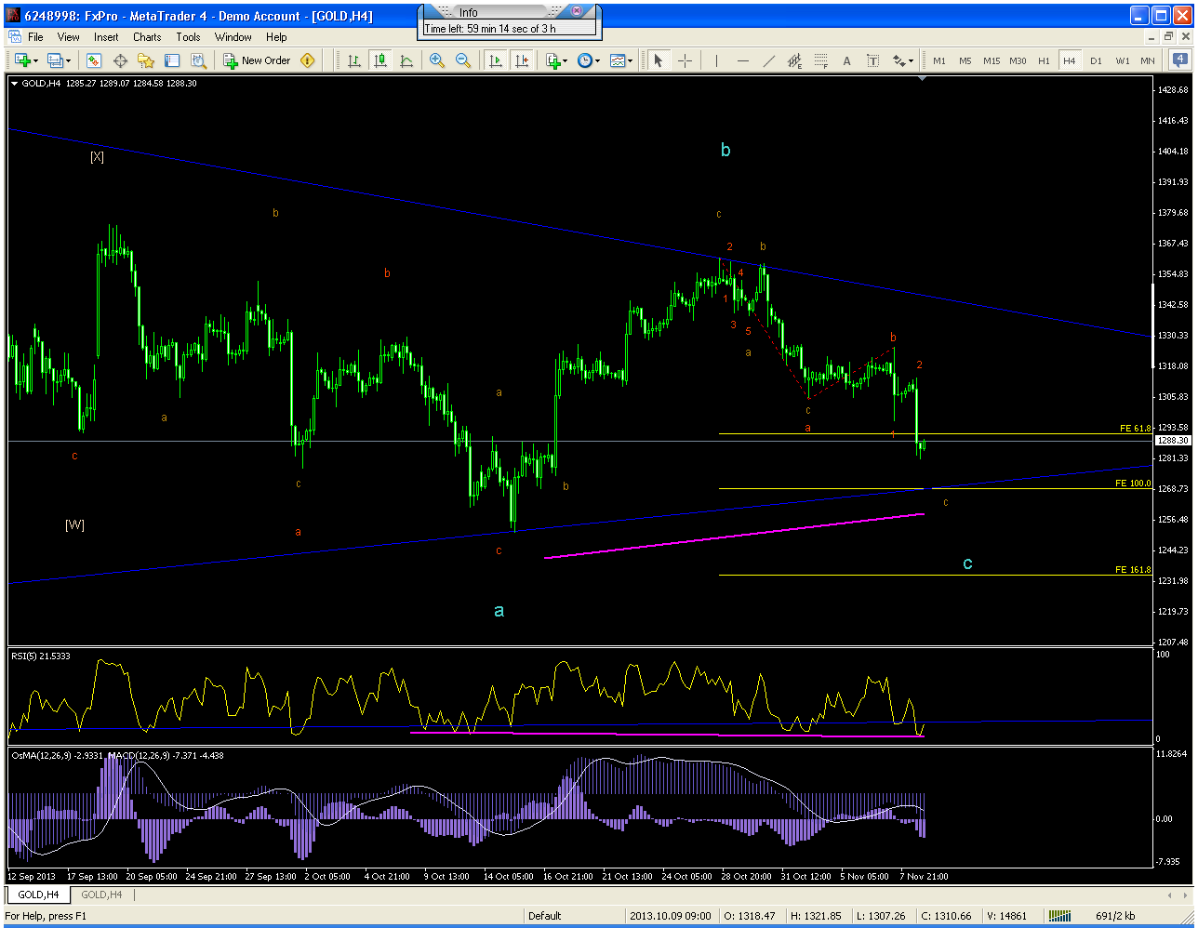1198x928 pixels.
Task: Click the MDI child window icon
Action: [15, 37]
